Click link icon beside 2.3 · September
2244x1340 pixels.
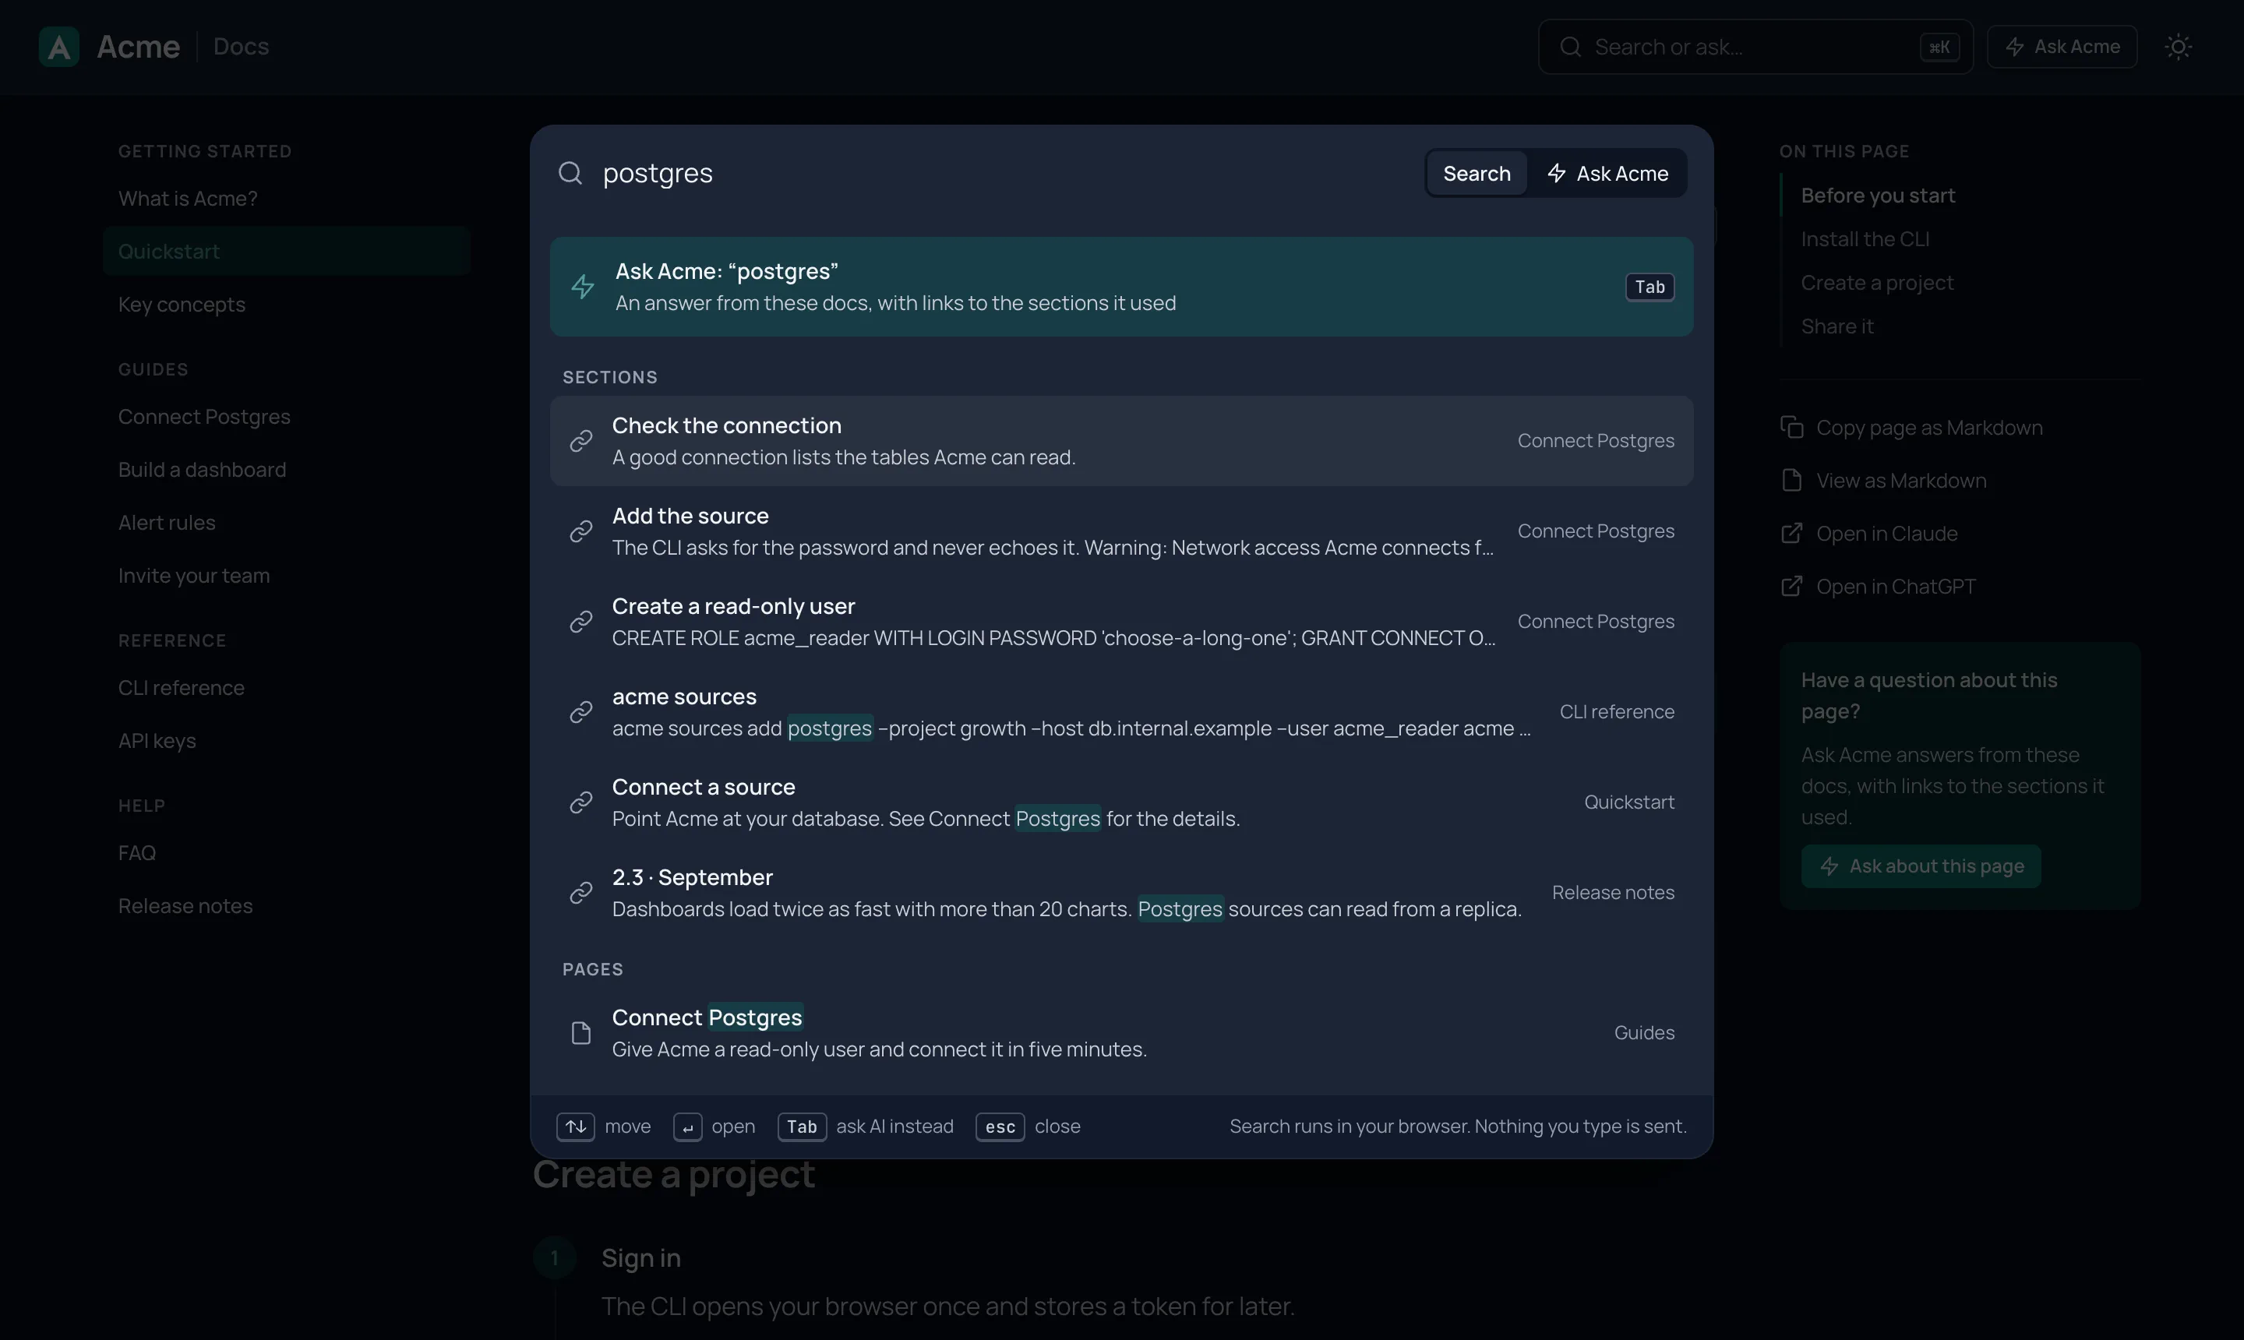(x=580, y=892)
